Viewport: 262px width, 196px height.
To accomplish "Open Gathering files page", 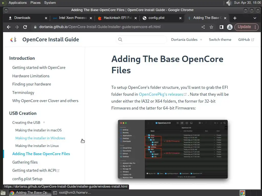I will coord(25,162).
